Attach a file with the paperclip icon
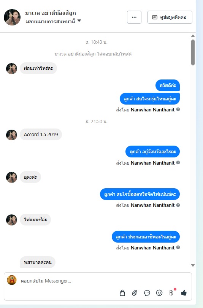Viewport: 203px width, 308px height. point(135,293)
